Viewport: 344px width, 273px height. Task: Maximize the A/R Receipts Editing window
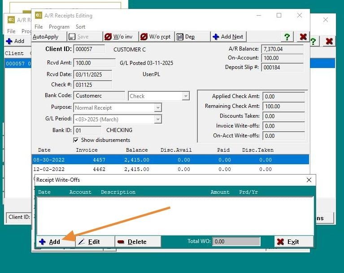pyautogui.click(x=279, y=15)
